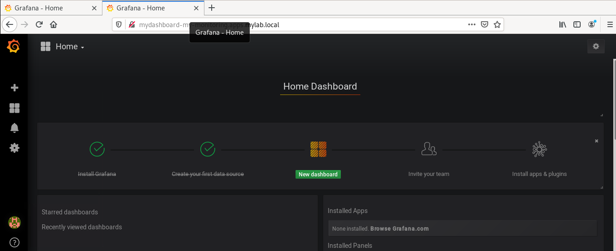Switch to the first Grafana - Home tab
The height and width of the screenshot is (251, 616).
tap(51, 8)
